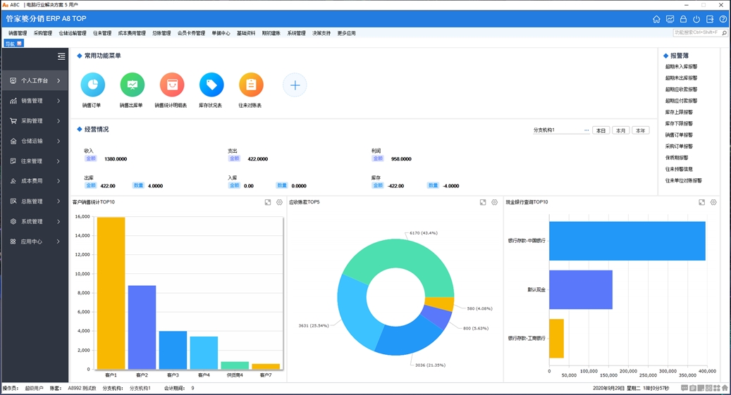
Task: Switch period filter to 本月
Action: (620, 130)
